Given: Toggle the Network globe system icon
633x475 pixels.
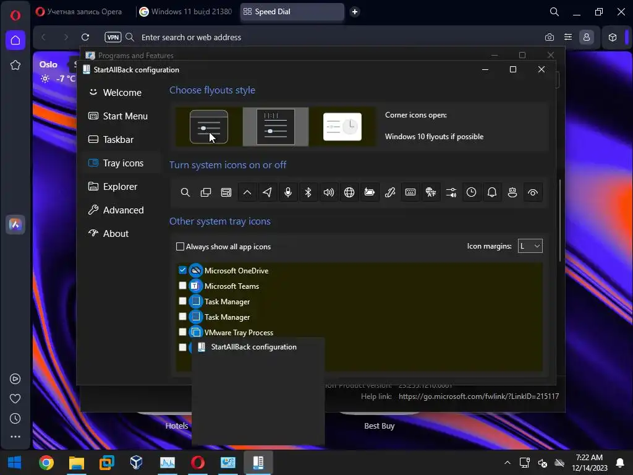Looking at the screenshot, I should tap(349, 192).
